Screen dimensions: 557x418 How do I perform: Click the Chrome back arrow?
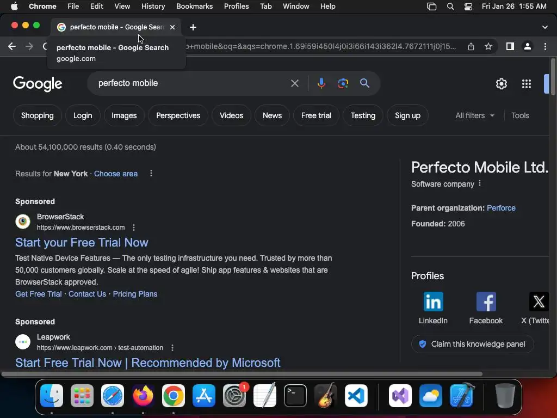(x=12, y=46)
